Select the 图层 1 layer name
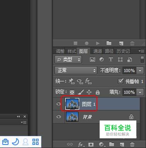Viewport: 146px width, 148px height. 88,104
